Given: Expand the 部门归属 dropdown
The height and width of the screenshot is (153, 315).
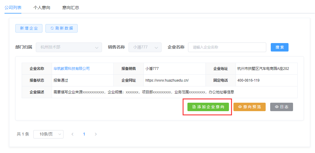Looking at the screenshot, I should tap(69, 47).
